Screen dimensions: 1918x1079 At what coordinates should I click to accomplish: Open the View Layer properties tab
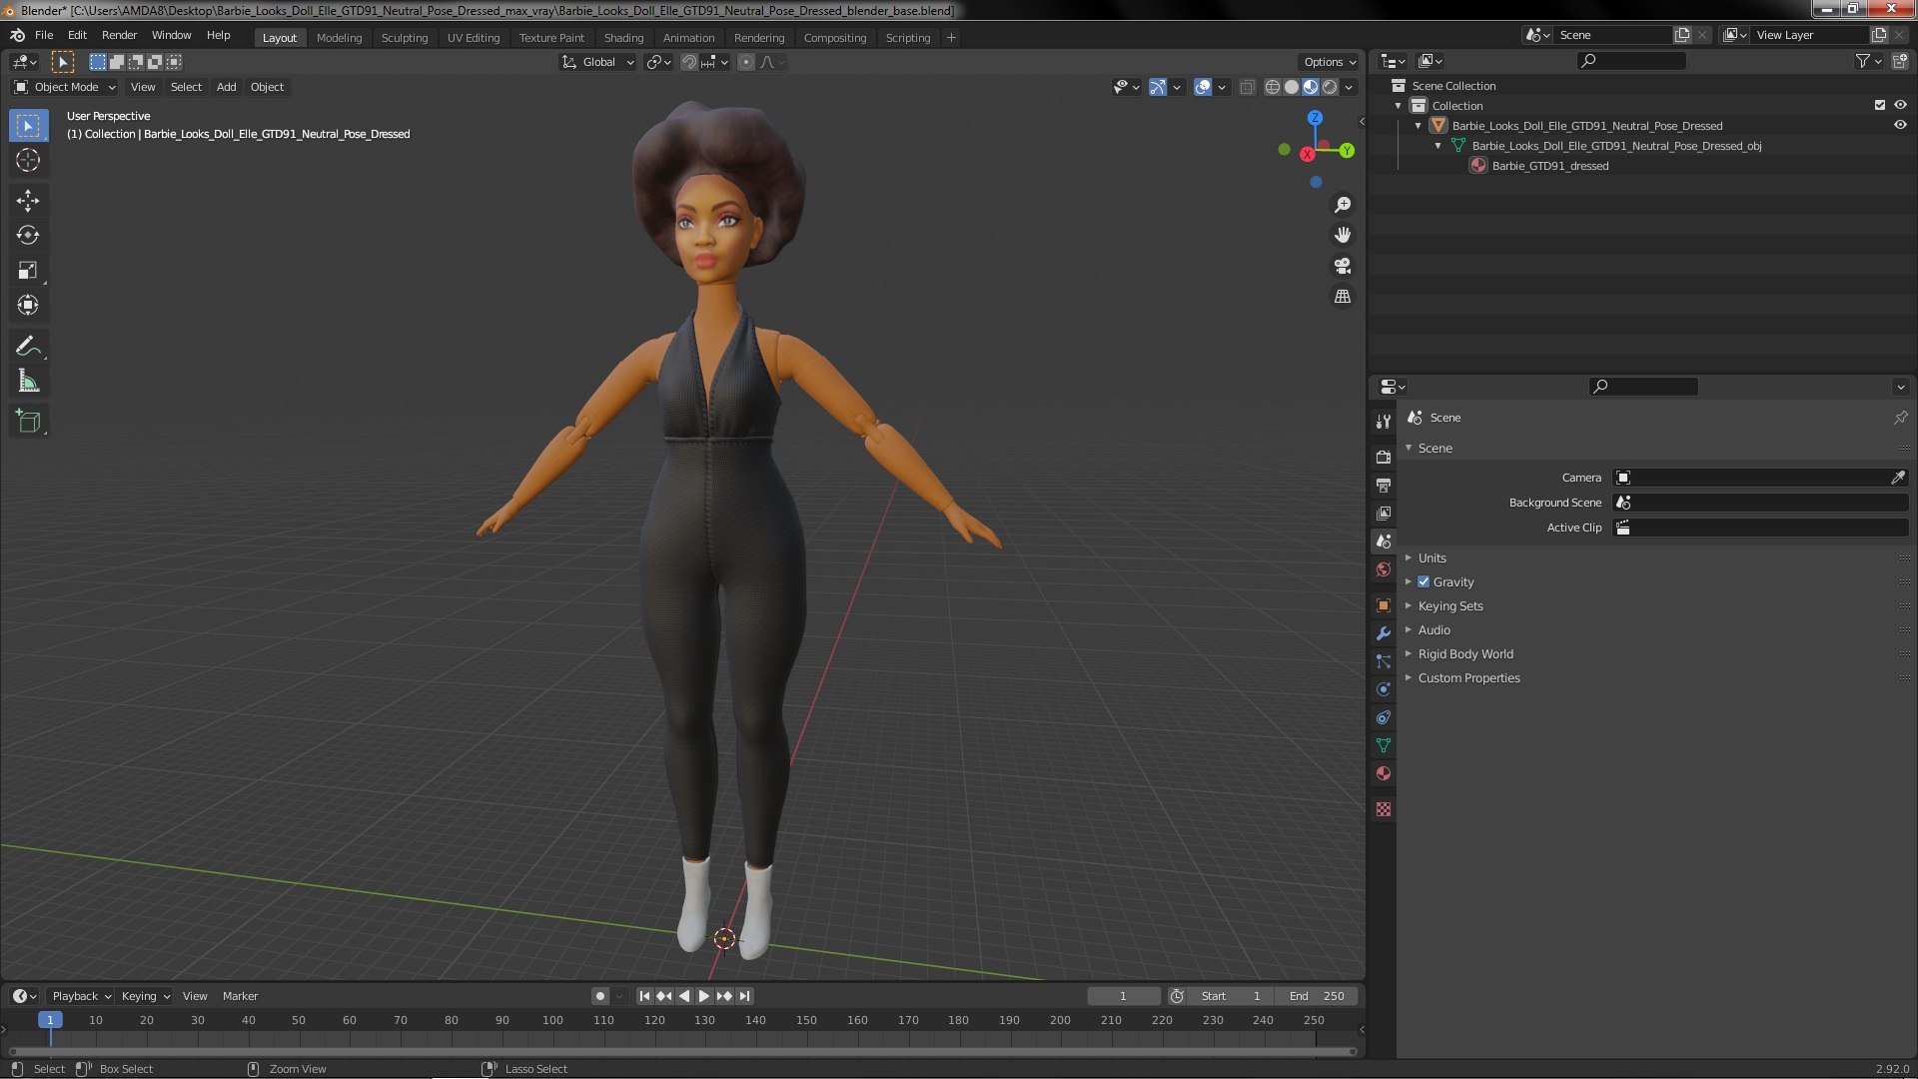click(x=1384, y=513)
